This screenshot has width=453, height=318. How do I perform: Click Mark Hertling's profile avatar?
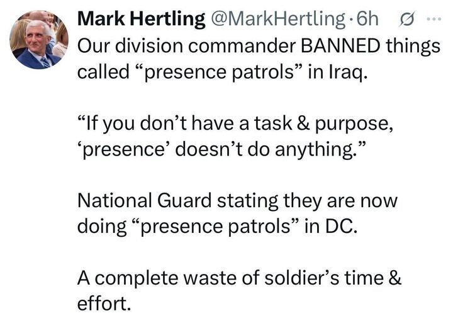tap(39, 40)
